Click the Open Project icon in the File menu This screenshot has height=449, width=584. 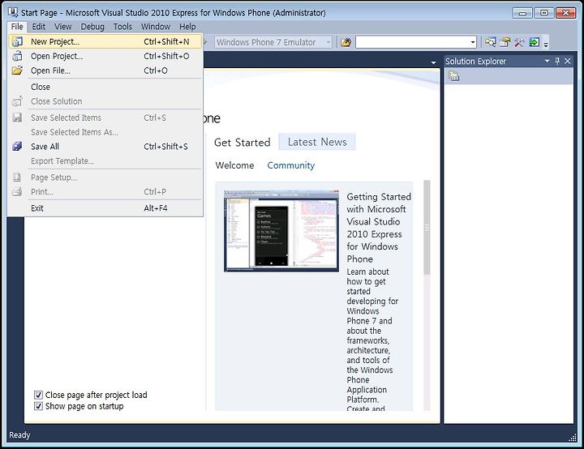(x=17, y=56)
